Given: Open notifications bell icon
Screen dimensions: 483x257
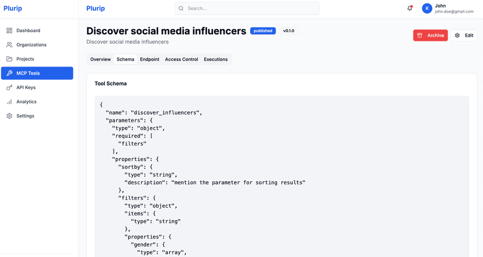Looking at the screenshot, I should click(x=409, y=8).
